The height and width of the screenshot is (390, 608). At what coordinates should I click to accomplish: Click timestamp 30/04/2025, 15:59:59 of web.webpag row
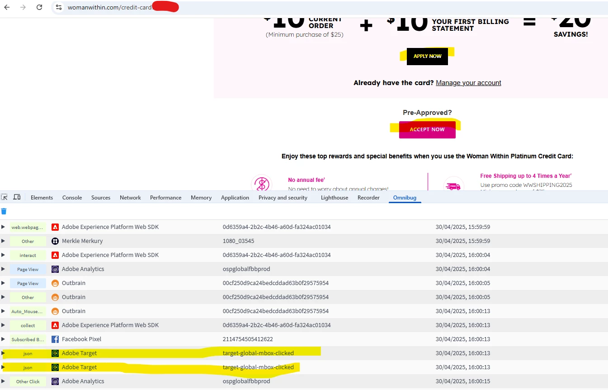click(463, 227)
